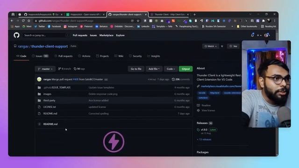Select the repository Issues tab
299x168 pixels.
pos(40,56)
